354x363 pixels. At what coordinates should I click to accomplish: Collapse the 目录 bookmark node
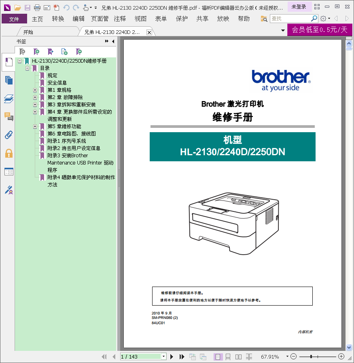point(28,68)
